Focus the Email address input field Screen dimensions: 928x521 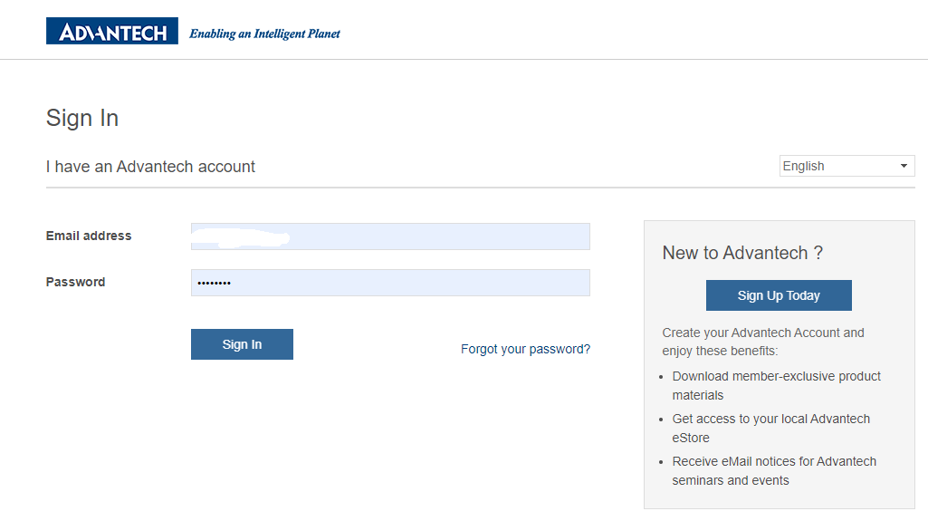(435, 236)
